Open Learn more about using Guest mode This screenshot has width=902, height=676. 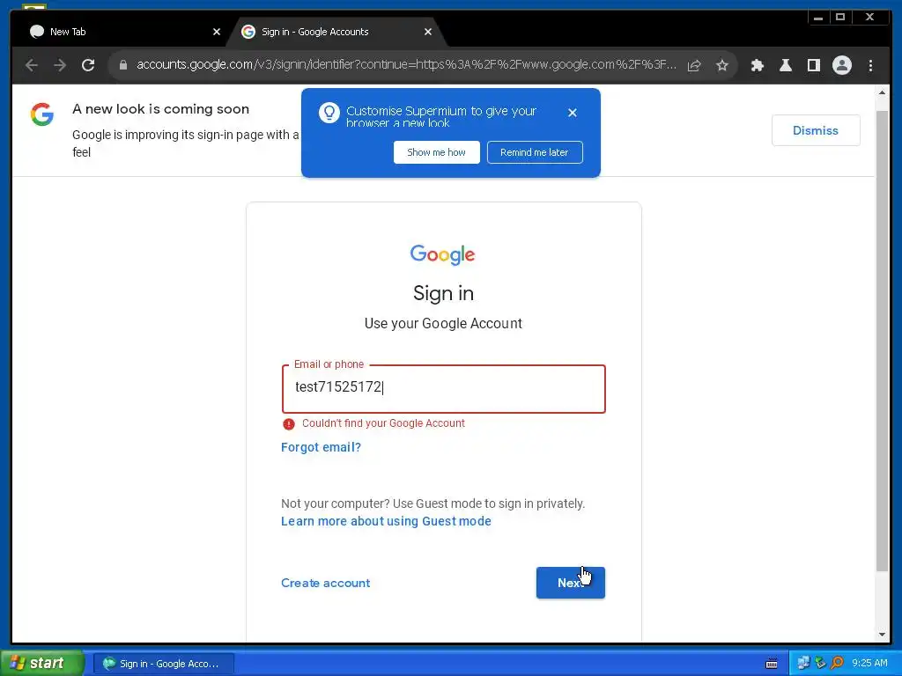tap(386, 521)
